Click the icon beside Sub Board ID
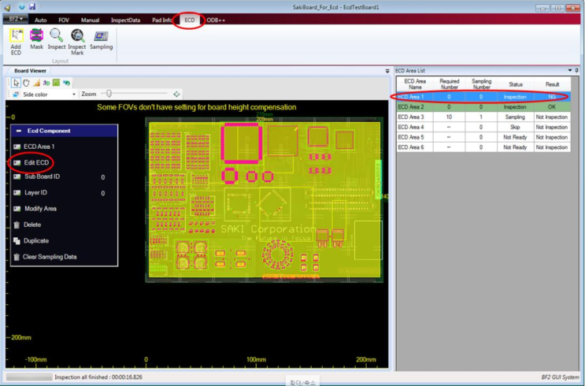 click(x=17, y=176)
